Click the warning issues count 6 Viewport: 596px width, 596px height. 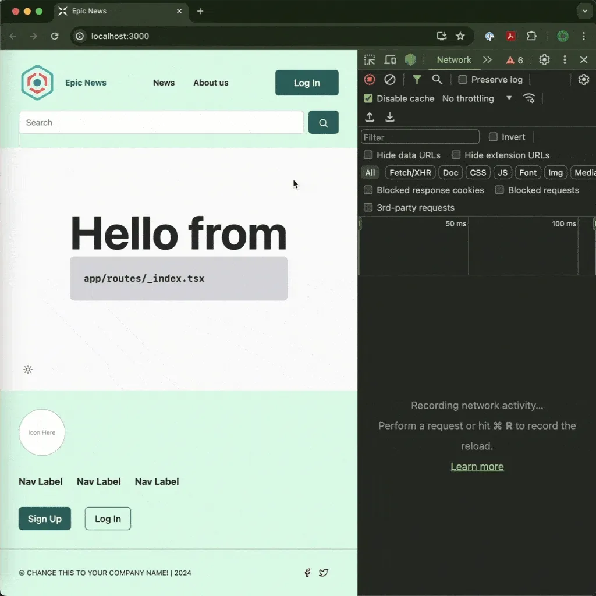coord(515,60)
